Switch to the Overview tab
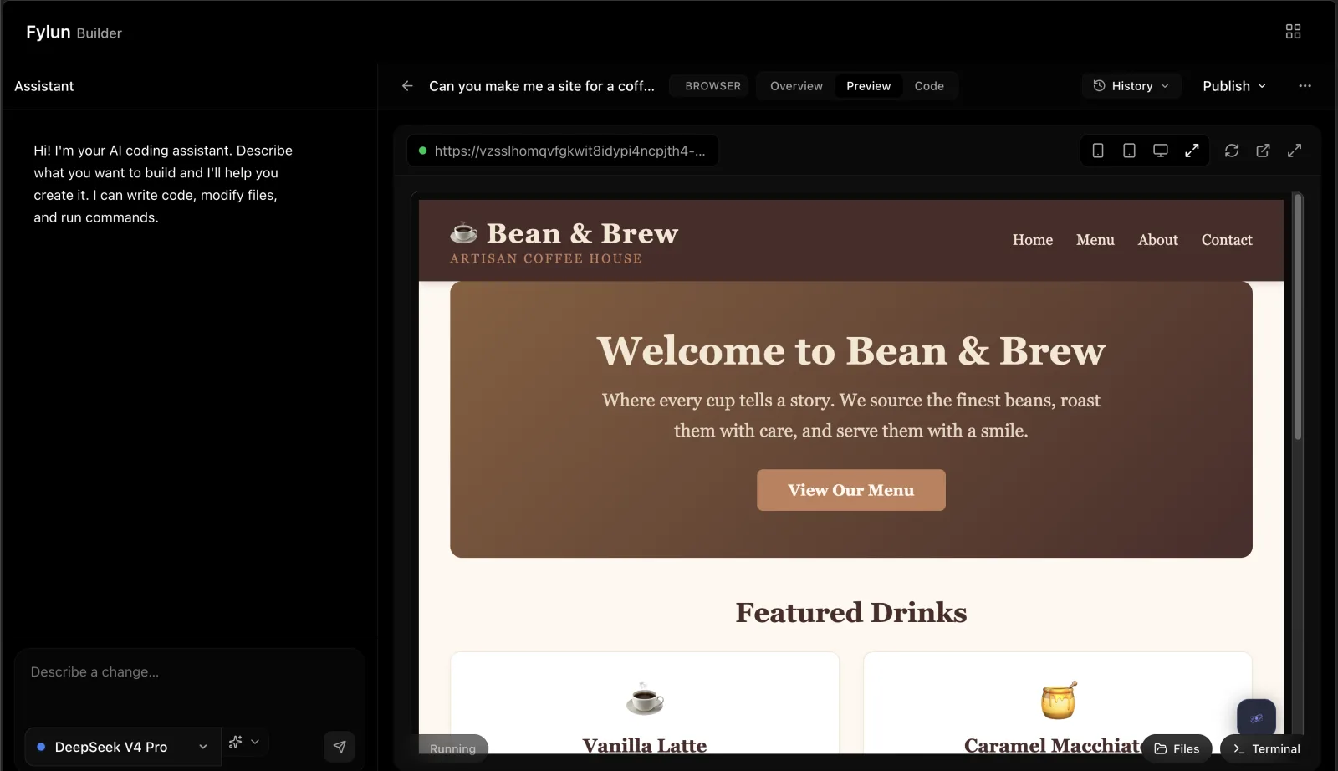 (x=796, y=86)
